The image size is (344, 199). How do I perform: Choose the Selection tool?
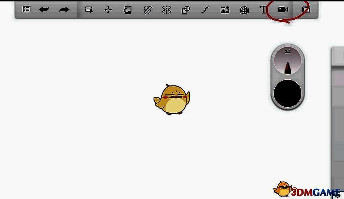[89, 9]
